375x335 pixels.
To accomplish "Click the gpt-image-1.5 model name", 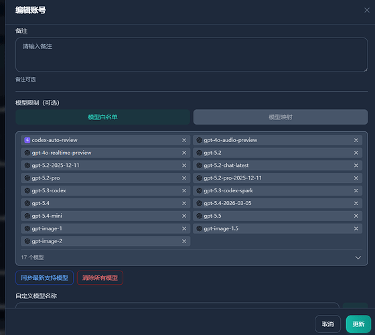I will 221,228.
